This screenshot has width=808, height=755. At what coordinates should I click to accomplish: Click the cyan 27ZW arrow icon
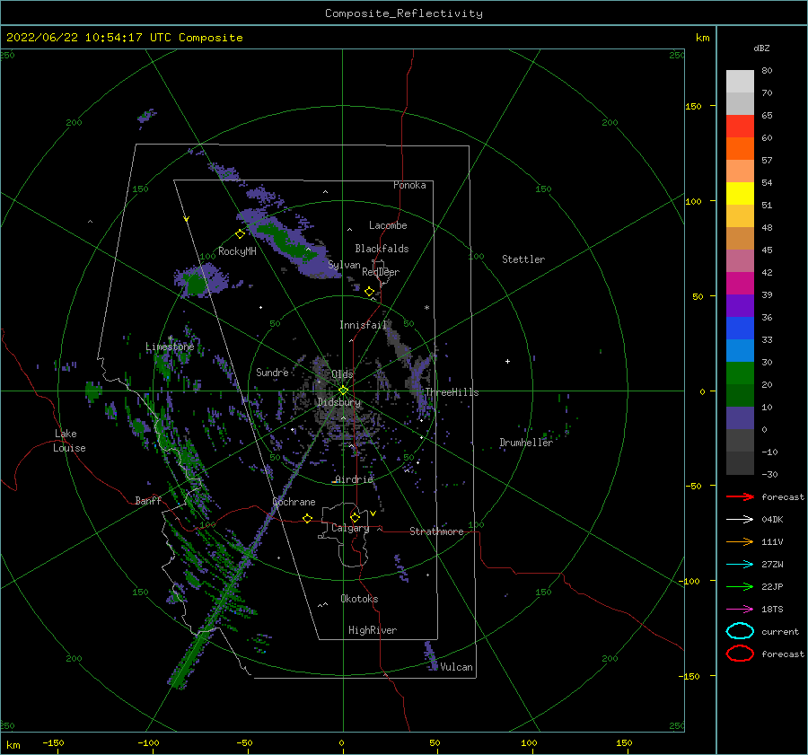tap(740, 565)
